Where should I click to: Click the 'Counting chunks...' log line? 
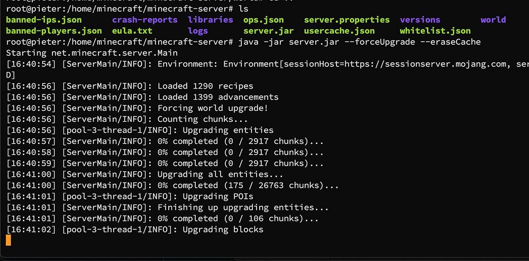click(127, 119)
